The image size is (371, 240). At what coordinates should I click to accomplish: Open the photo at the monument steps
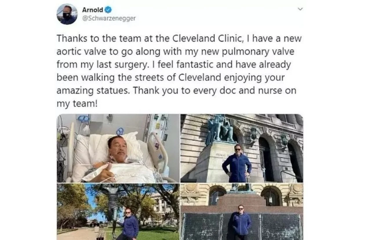point(242,212)
